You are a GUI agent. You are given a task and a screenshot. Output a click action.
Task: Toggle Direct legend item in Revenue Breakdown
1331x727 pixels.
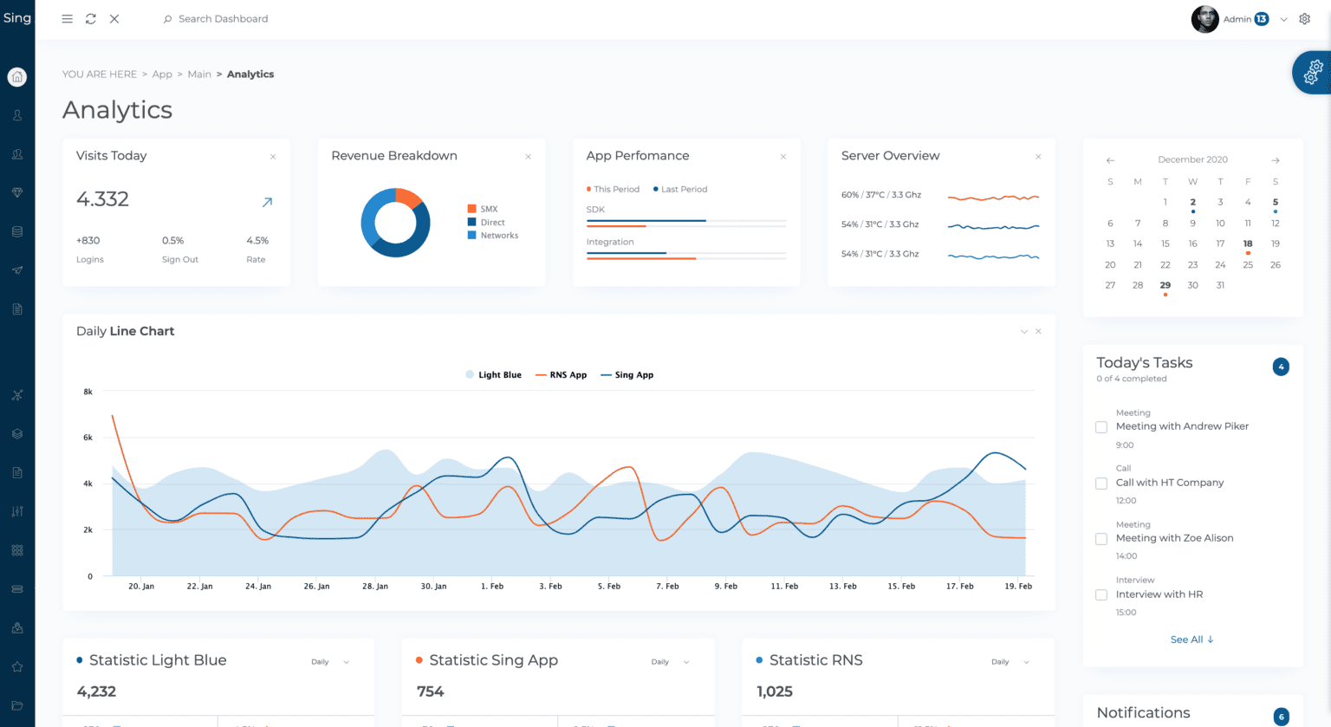(486, 223)
